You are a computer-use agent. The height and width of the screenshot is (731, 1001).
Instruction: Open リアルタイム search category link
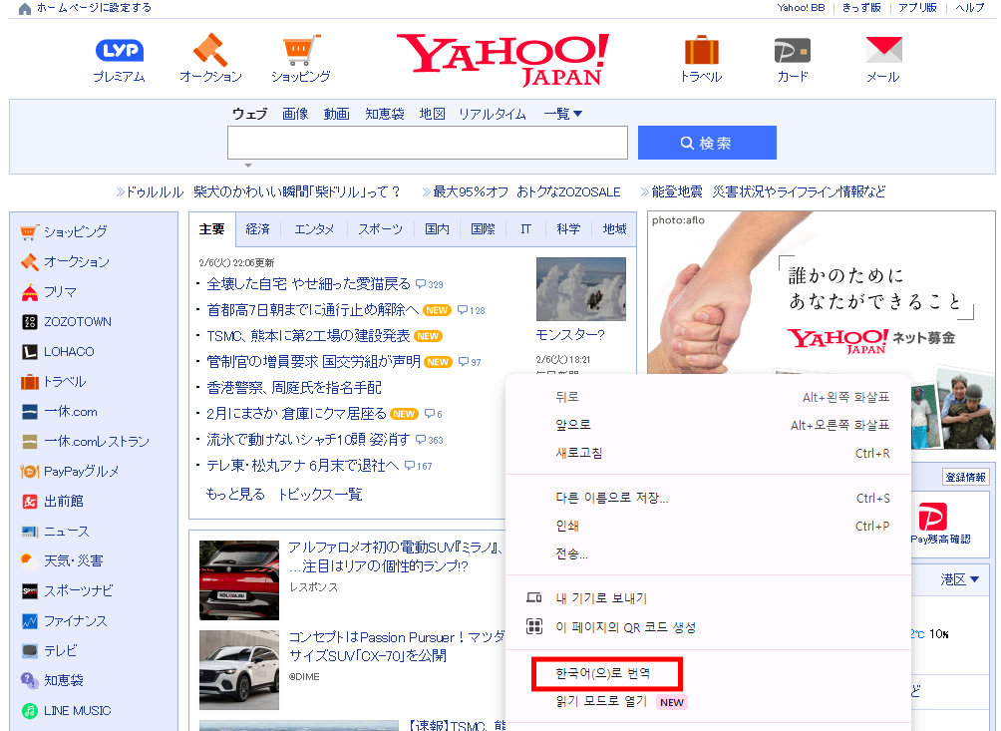click(493, 114)
